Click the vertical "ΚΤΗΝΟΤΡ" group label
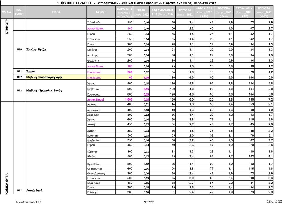Screen dimensions: 282x204 (7, 27)
